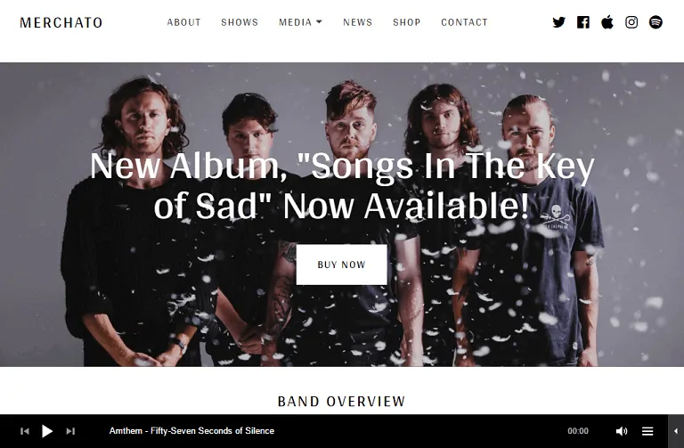Viewport: 684px width, 448px height.
Task: Go to the About page
Action: (183, 22)
